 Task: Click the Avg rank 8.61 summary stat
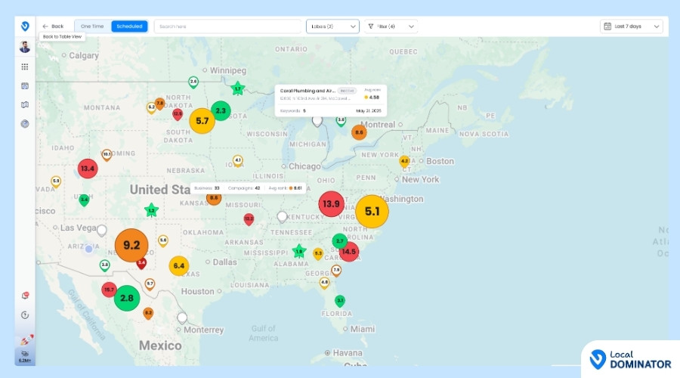pos(285,188)
